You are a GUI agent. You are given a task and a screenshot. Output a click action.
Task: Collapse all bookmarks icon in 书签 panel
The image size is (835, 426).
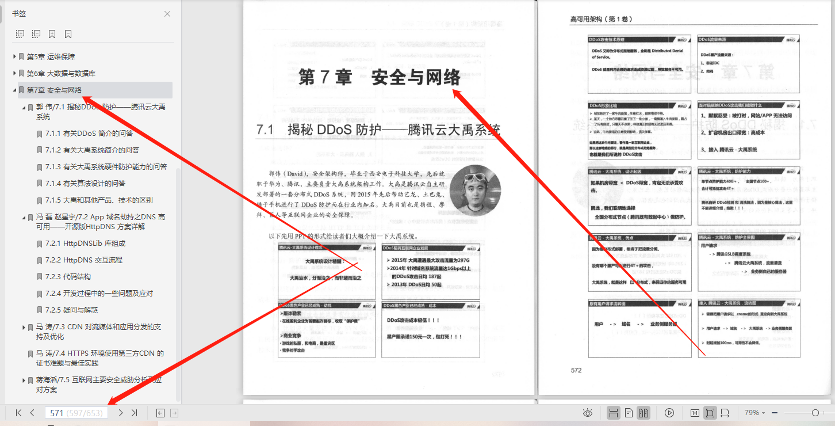pos(36,34)
